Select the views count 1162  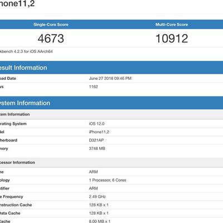tap(93, 86)
